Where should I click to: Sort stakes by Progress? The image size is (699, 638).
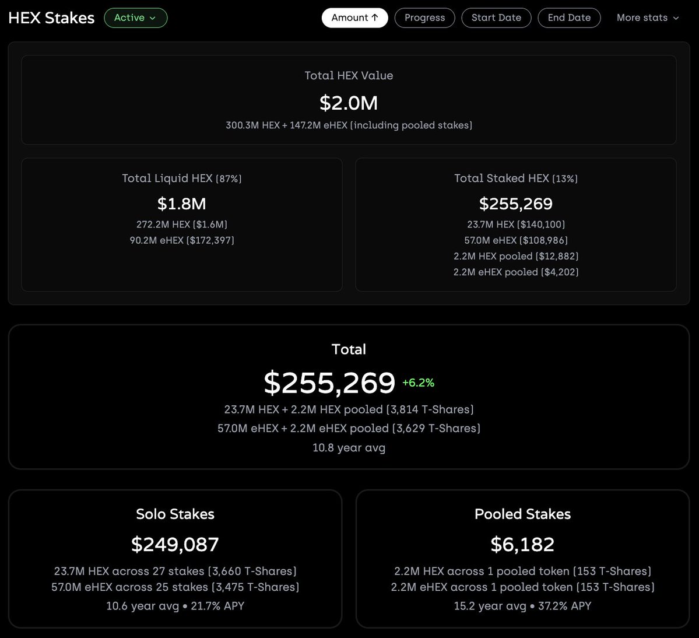point(425,18)
